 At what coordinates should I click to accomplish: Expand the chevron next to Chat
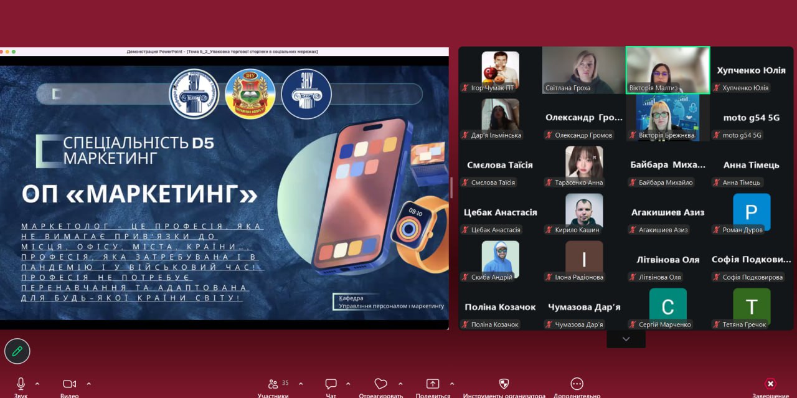(347, 384)
